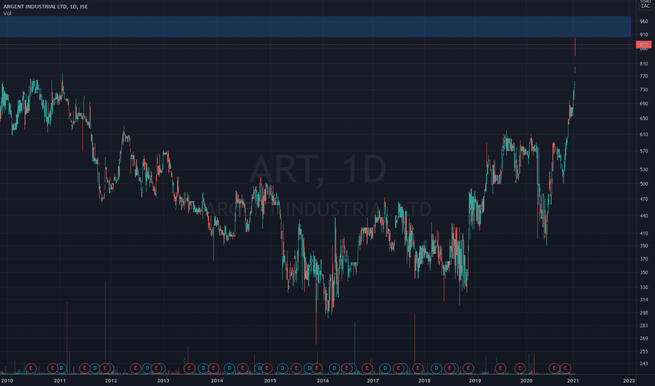This screenshot has height=386, width=655.
Task: Click the 810 price axis label
Action: click(x=644, y=64)
